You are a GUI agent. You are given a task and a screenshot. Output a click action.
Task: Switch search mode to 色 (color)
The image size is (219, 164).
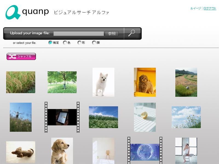click(65, 43)
